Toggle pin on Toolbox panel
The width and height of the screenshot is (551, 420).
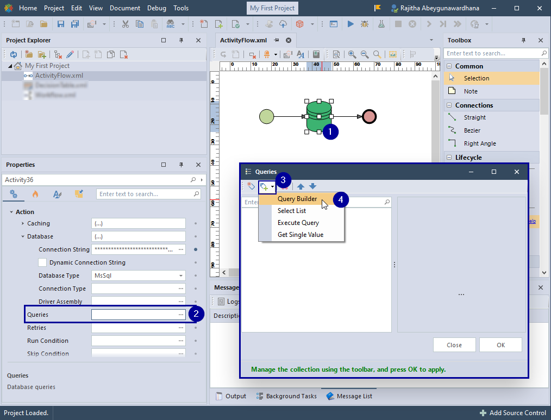pos(523,40)
